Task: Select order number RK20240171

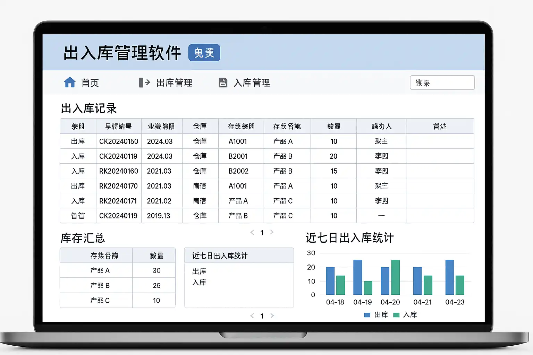Action: tap(118, 201)
